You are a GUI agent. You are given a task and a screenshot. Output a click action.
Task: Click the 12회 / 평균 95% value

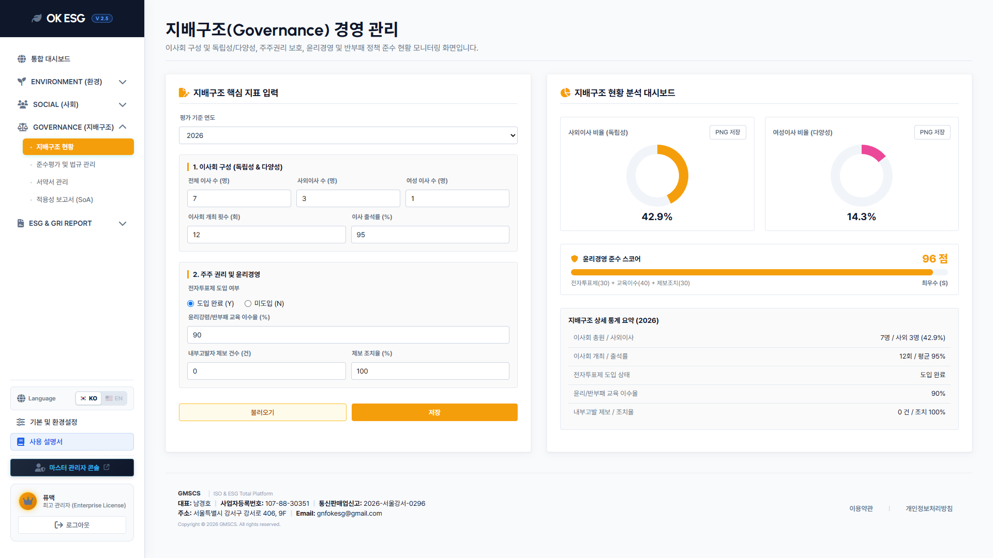(x=922, y=357)
